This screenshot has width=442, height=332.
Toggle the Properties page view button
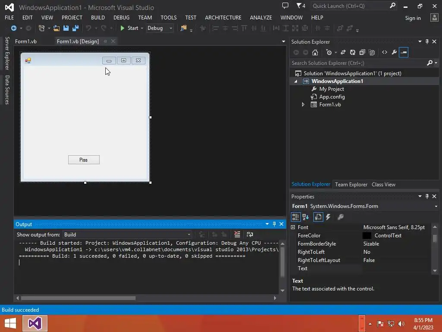tap(318, 217)
